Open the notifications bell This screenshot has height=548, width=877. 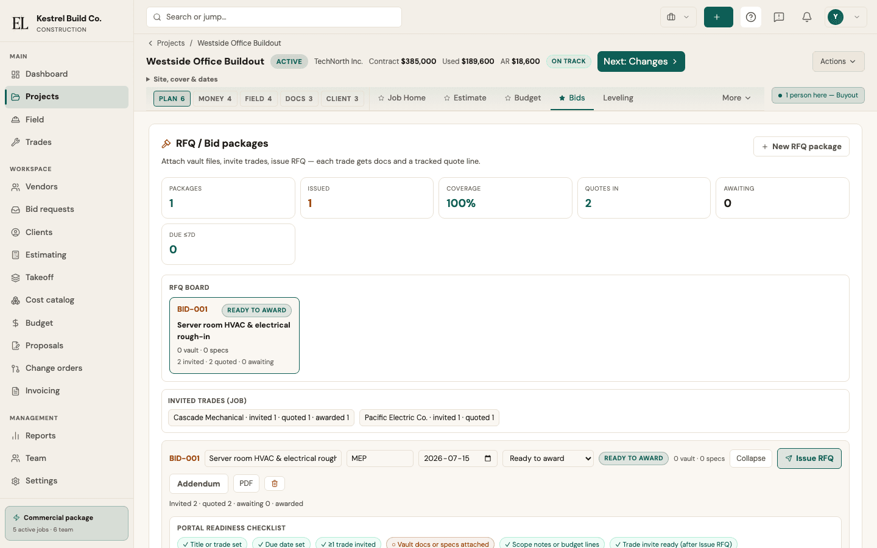pyautogui.click(x=807, y=17)
